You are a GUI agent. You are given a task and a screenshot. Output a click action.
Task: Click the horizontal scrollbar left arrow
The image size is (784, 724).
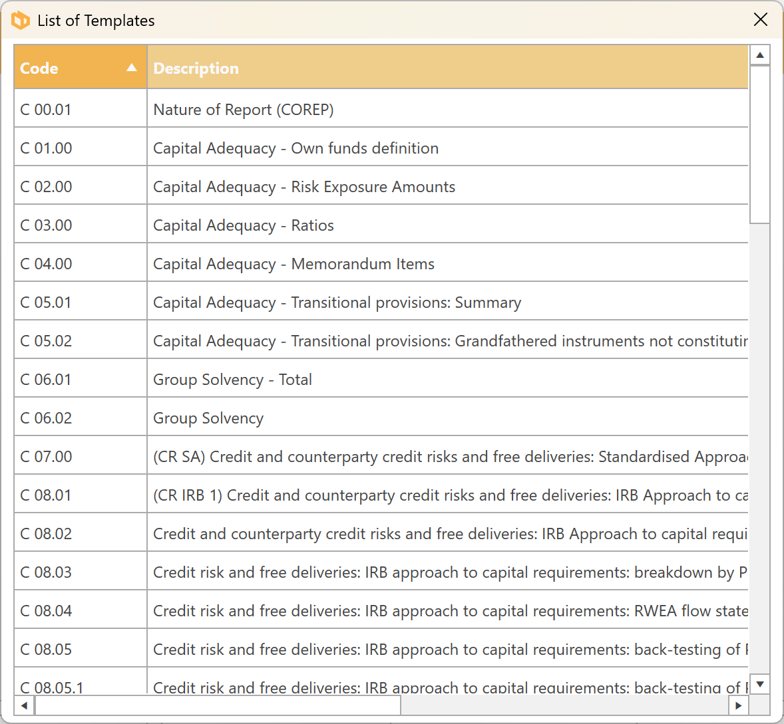pyautogui.click(x=24, y=705)
